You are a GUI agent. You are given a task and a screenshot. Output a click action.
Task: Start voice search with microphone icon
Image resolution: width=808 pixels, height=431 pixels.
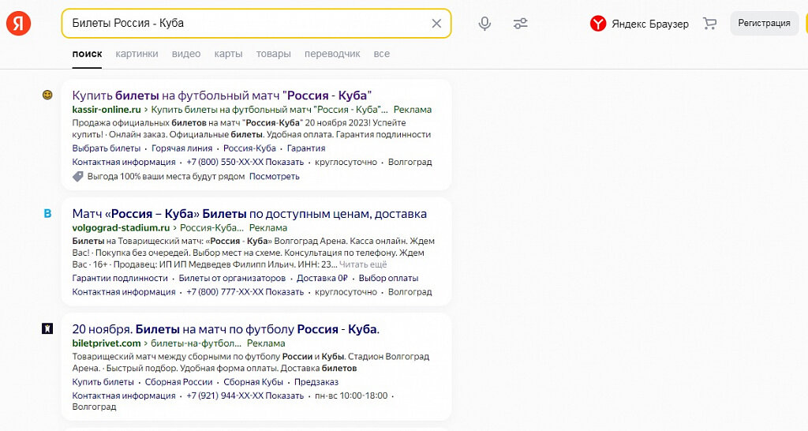484,23
